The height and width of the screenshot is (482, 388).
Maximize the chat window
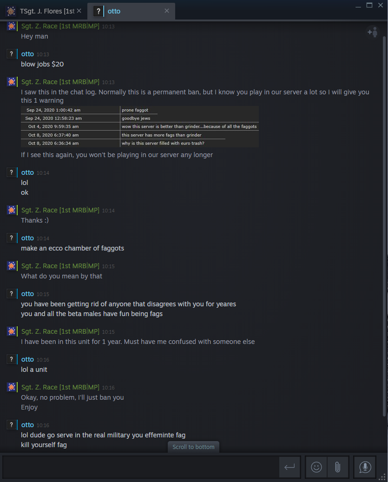pos(369,5)
